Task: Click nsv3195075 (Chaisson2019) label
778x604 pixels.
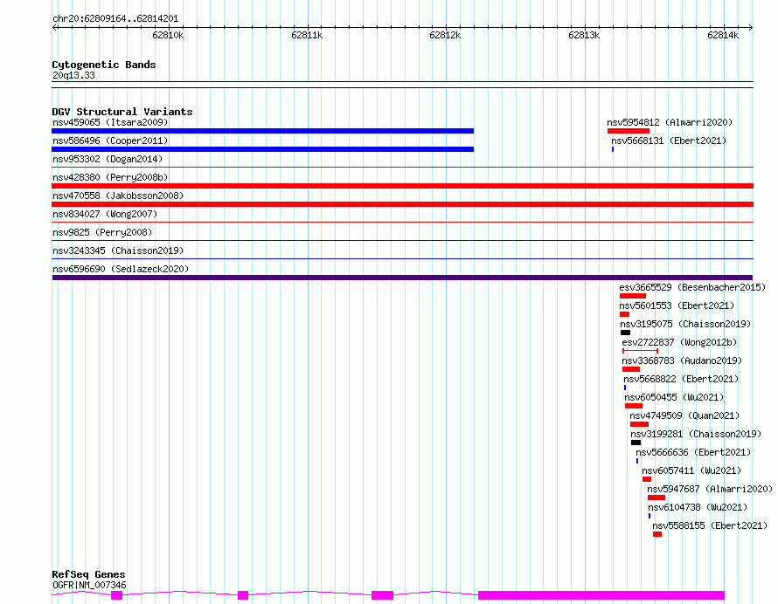Action: pos(685,324)
